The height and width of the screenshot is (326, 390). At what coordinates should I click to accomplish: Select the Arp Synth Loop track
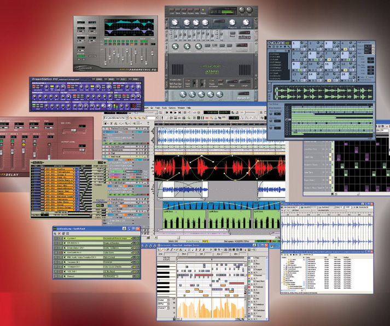point(126,147)
